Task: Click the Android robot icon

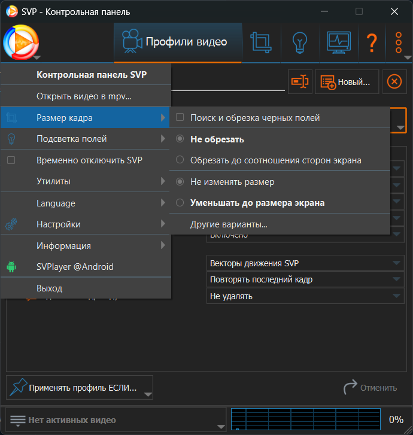Action: [11, 267]
